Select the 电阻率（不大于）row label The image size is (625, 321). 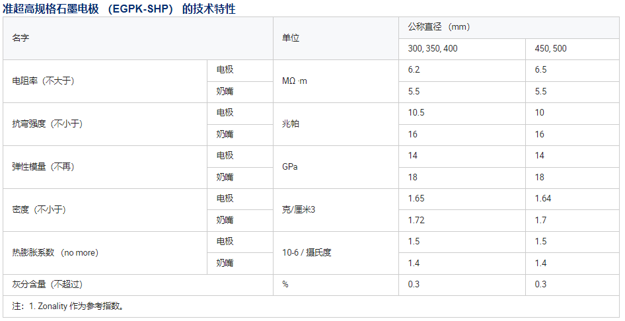(x=43, y=81)
